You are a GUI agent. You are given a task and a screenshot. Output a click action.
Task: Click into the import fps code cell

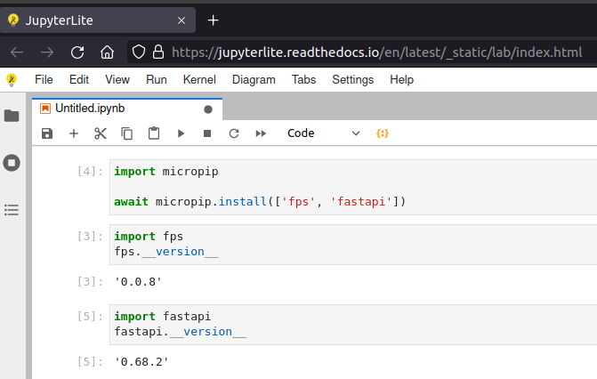(353, 244)
